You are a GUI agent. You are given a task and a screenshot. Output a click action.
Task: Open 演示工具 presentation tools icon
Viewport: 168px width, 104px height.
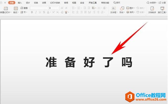point(162,8)
